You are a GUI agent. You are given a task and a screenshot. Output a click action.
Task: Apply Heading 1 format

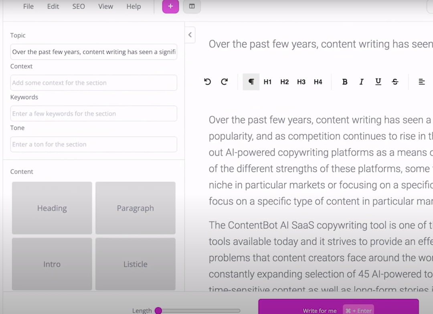pos(267,82)
